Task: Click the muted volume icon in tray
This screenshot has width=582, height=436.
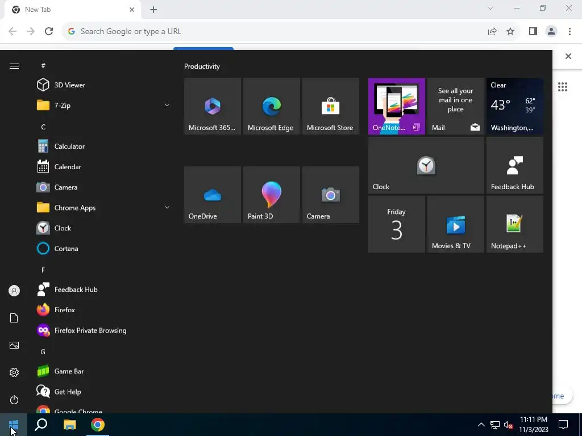Action: coord(508,425)
